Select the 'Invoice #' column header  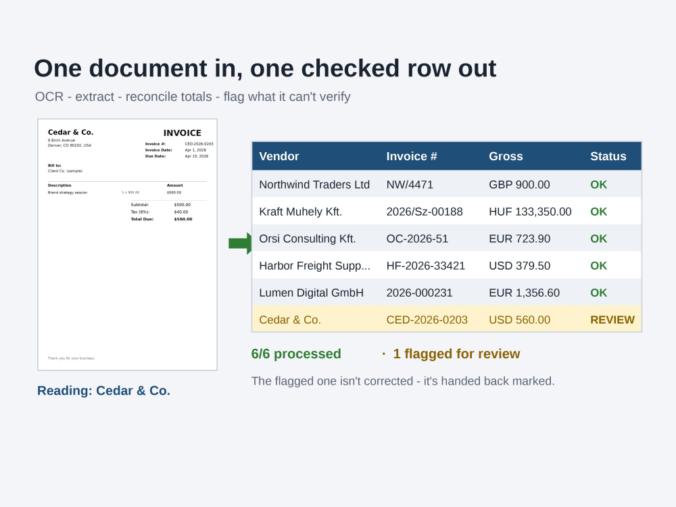[x=411, y=156]
